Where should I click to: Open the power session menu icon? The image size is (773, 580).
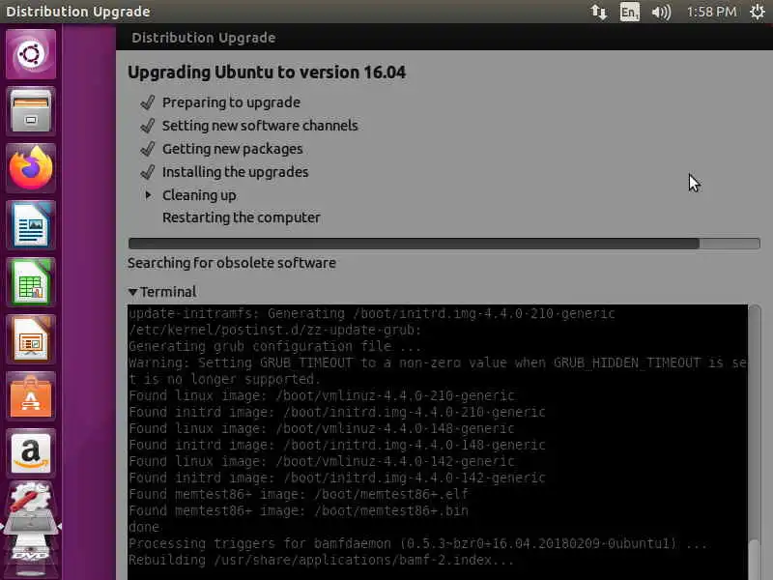coord(758,12)
